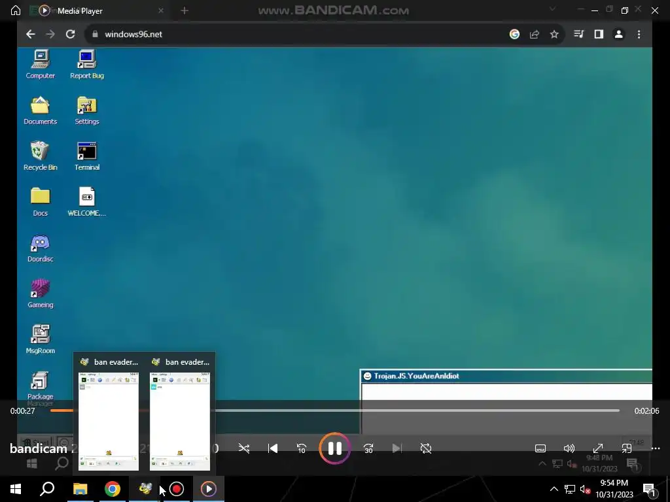The height and width of the screenshot is (502, 670).
Task: Toggle the repeat option
Action: pyautogui.click(x=426, y=448)
